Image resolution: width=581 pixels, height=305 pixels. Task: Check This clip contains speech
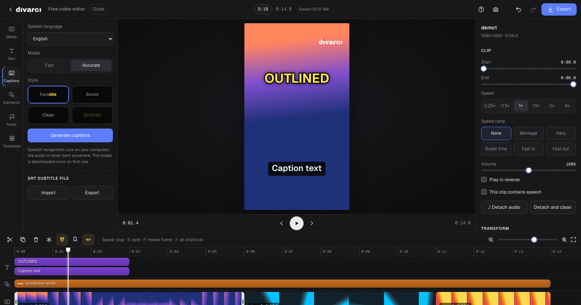click(x=484, y=192)
